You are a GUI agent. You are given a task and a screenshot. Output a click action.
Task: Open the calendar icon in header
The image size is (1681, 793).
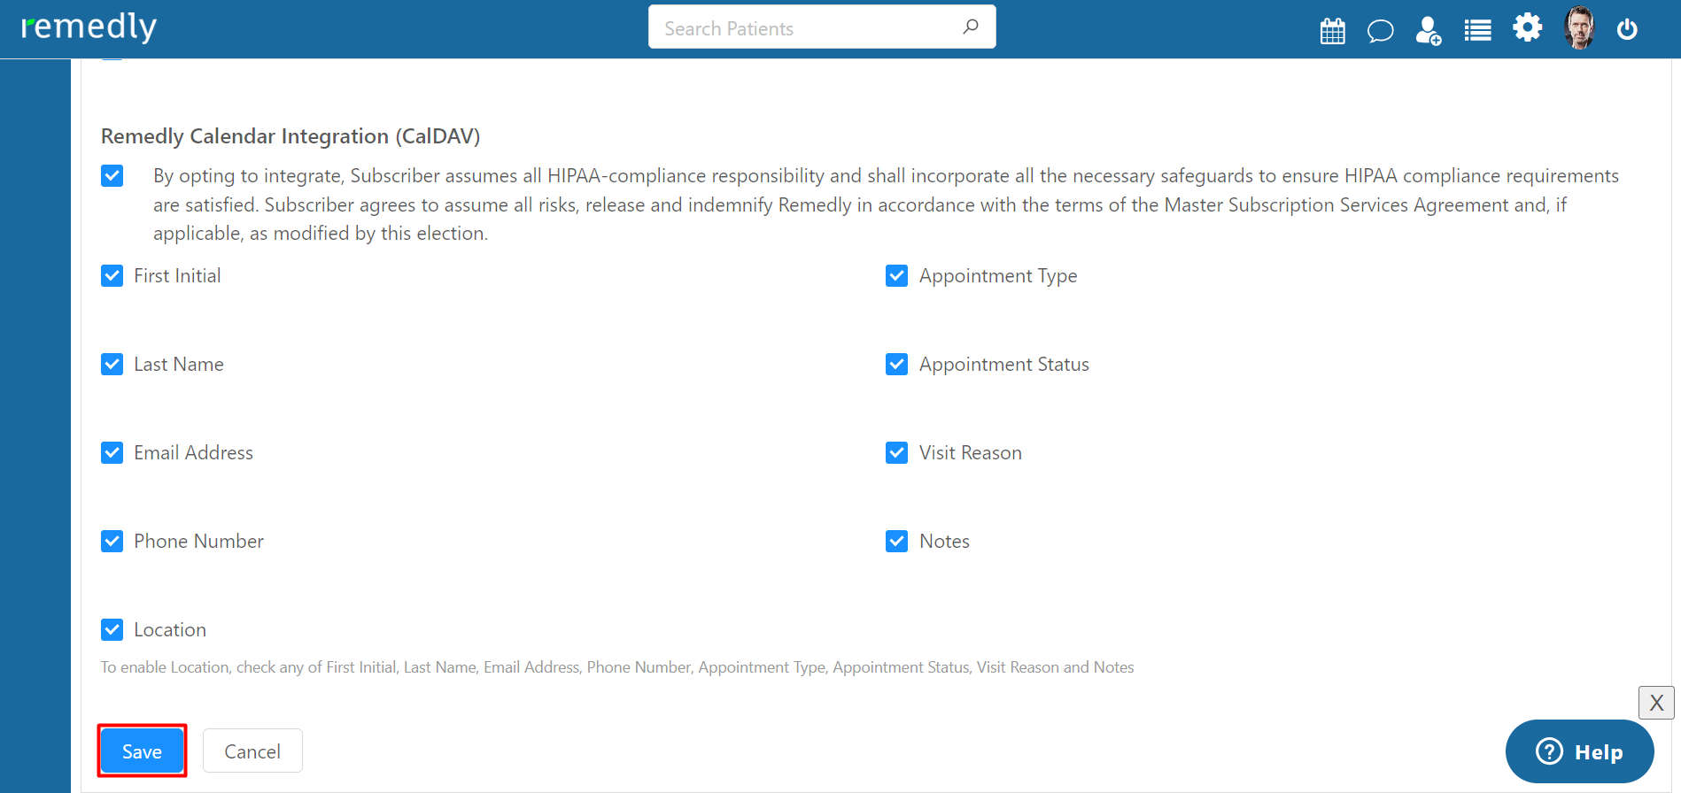1332,30
